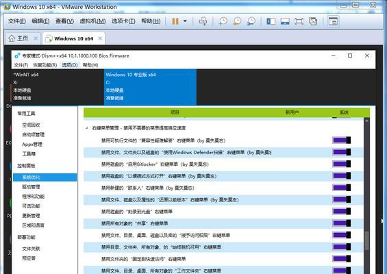Open snapshot manager icon with wrench
The width and height of the screenshot is (387, 274).
coord(251,21)
